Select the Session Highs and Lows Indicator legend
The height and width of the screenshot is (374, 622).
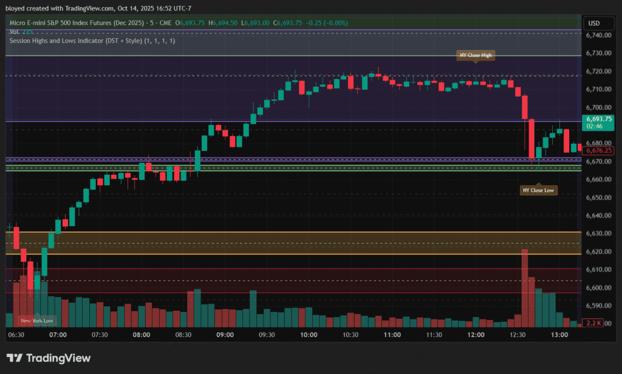[x=92, y=41]
